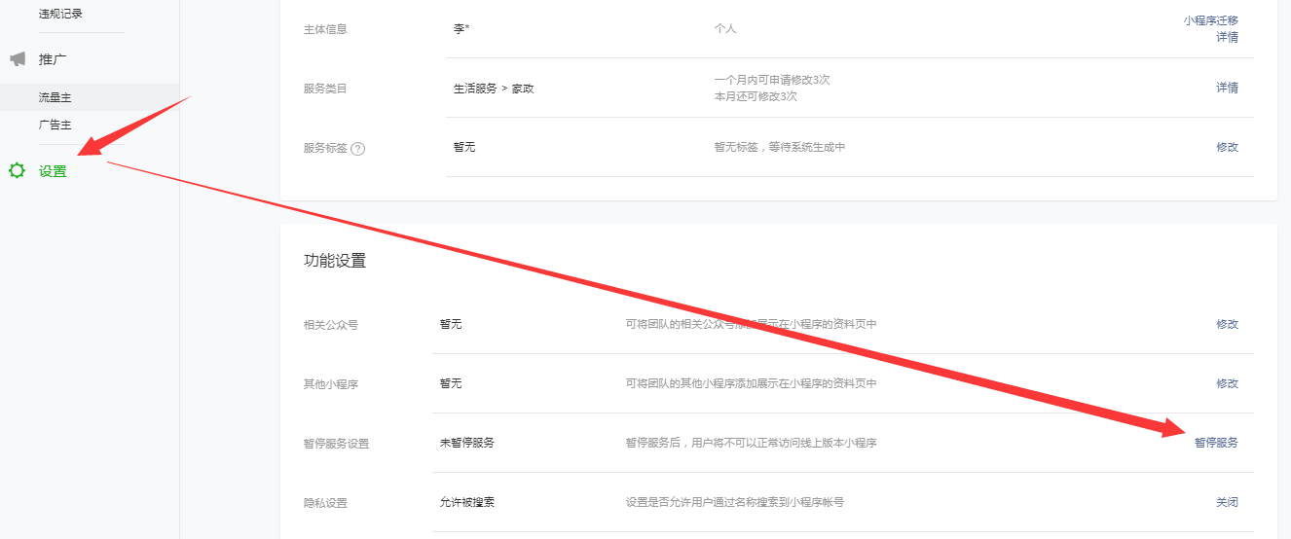
Task: Select 流量主 in the sidebar
Action: pos(55,97)
